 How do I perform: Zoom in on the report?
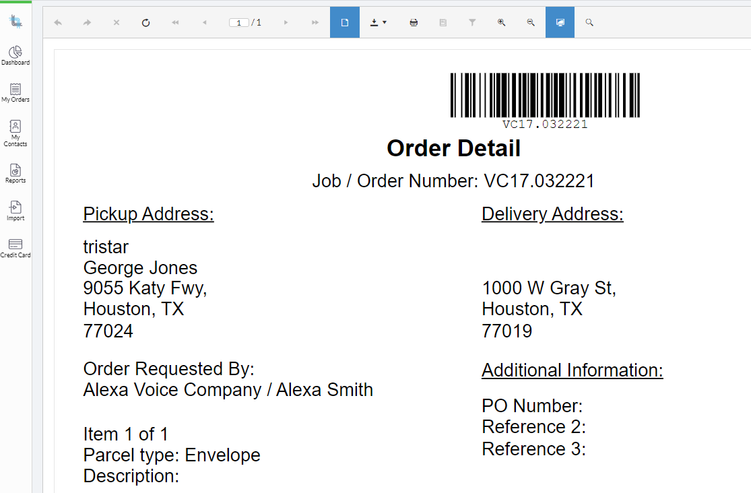(x=502, y=22)
